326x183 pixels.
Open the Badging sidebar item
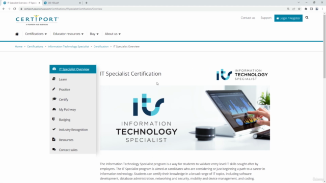click(73, 119)
